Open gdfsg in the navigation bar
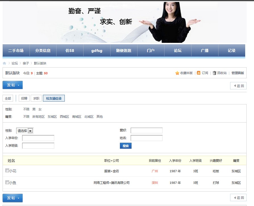The image size is (254, 206). [x=97, y=51]
